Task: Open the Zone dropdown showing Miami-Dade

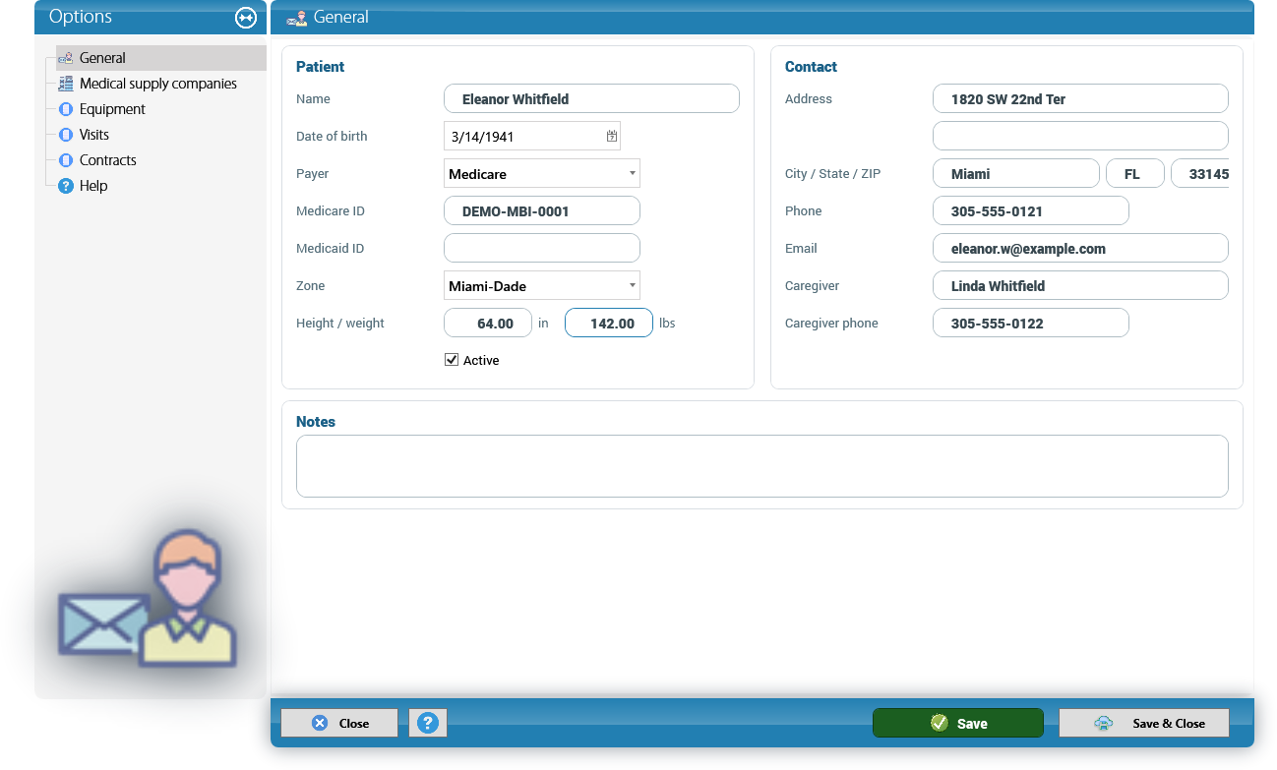Action: click(542, 286)
